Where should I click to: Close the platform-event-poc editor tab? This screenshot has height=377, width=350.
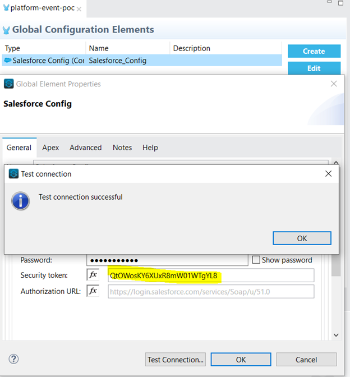click(79, 9)
